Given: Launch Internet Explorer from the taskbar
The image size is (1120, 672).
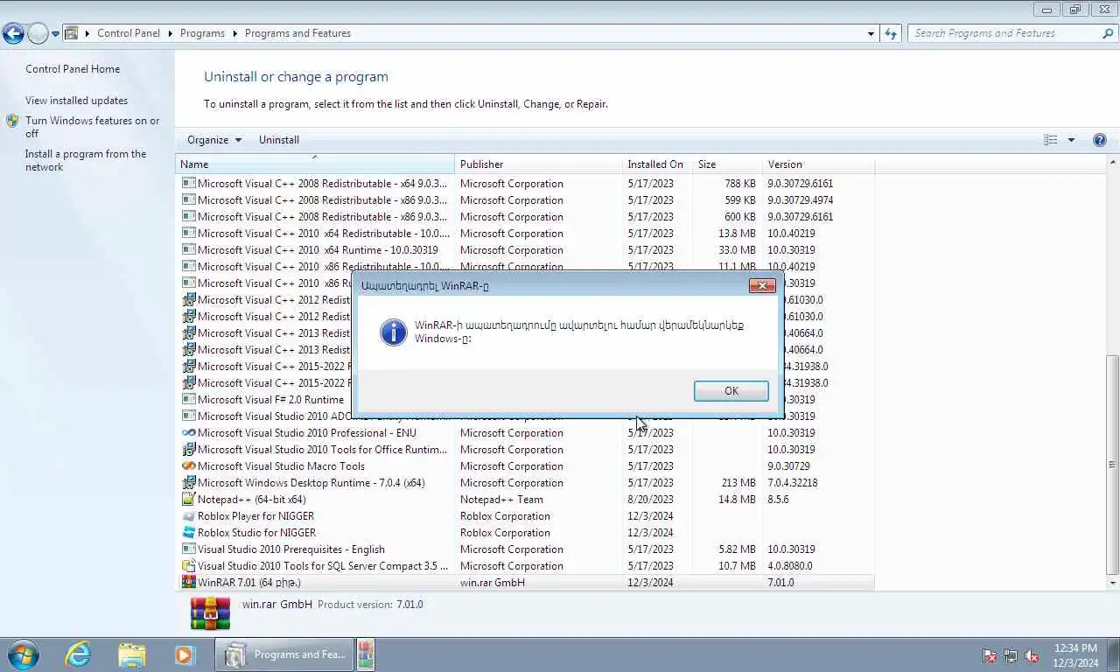Looking at the screenshot, I should pos(79,654).
